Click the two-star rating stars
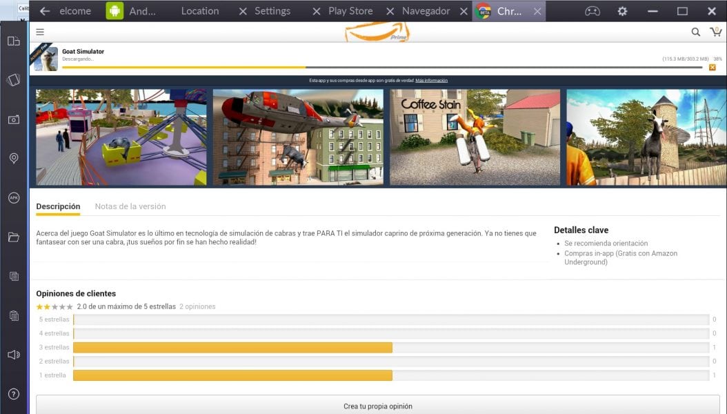 [54, 307]
